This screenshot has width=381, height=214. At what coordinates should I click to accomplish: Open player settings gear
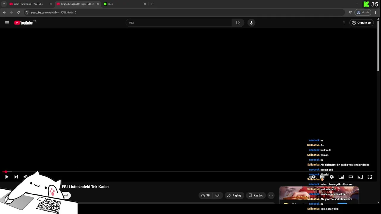point(332,177)
